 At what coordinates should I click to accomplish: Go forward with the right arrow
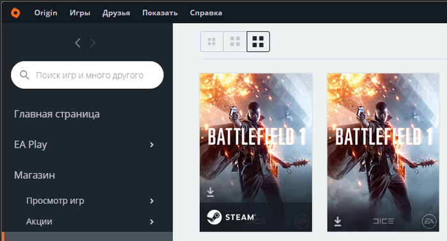93,43
